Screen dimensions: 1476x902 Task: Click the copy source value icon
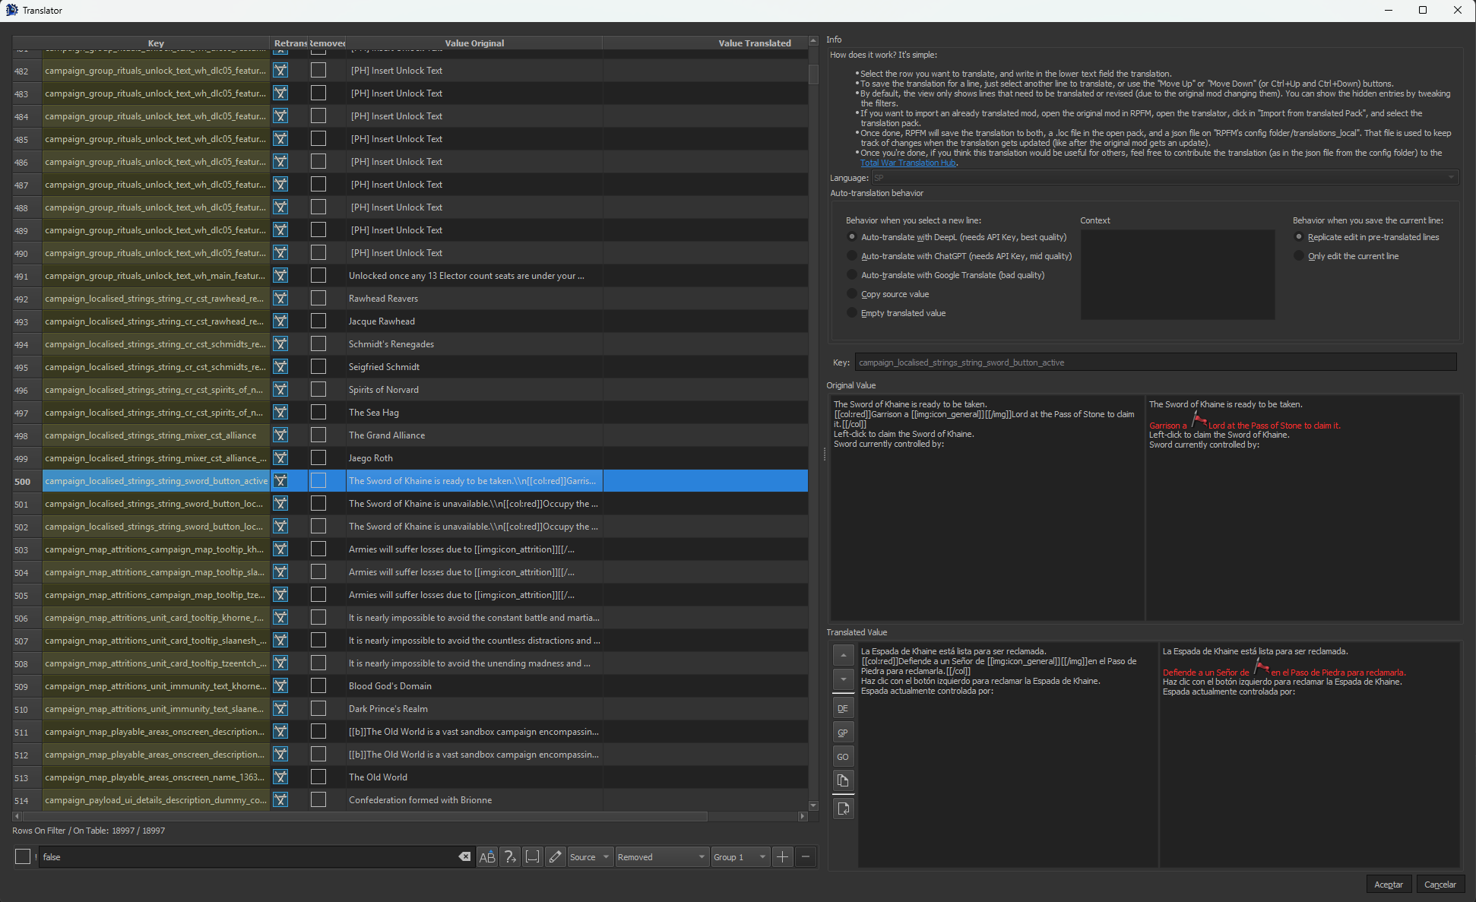click(x=843, y=781)
